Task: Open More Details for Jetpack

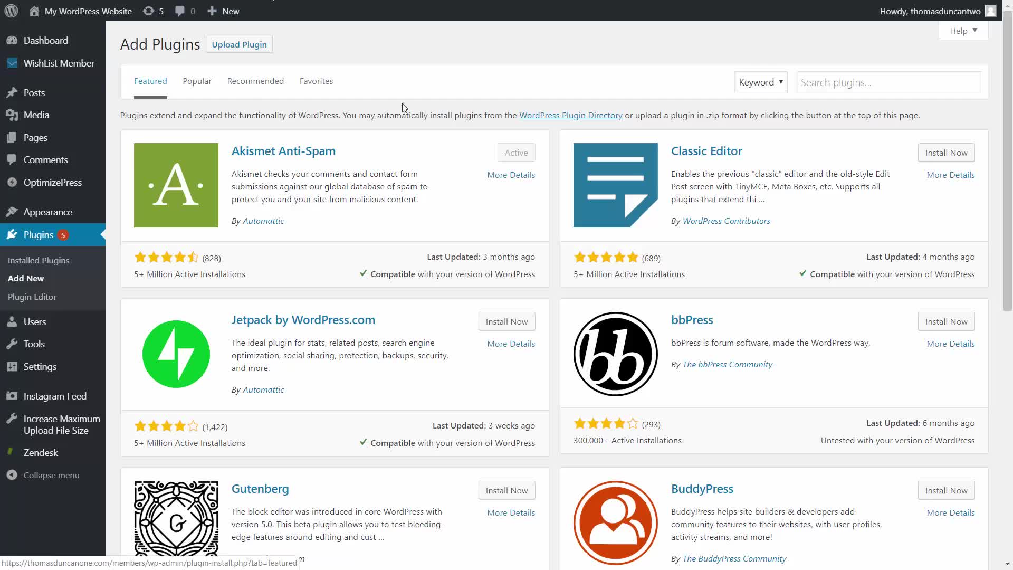Action: [x=511, y=344]
